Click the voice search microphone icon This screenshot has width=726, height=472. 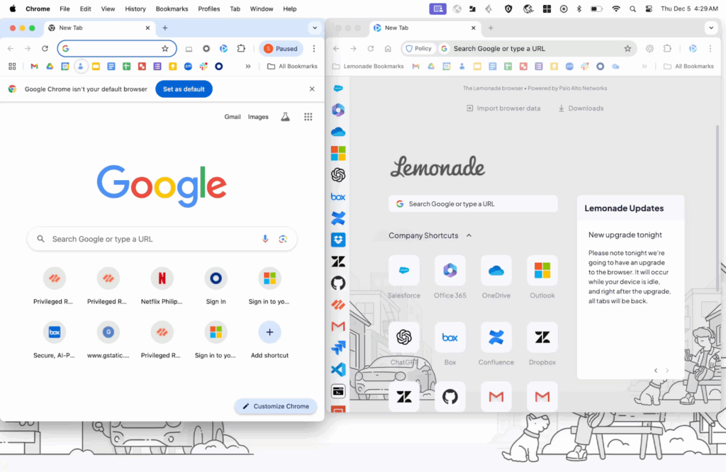coord(265,239)
